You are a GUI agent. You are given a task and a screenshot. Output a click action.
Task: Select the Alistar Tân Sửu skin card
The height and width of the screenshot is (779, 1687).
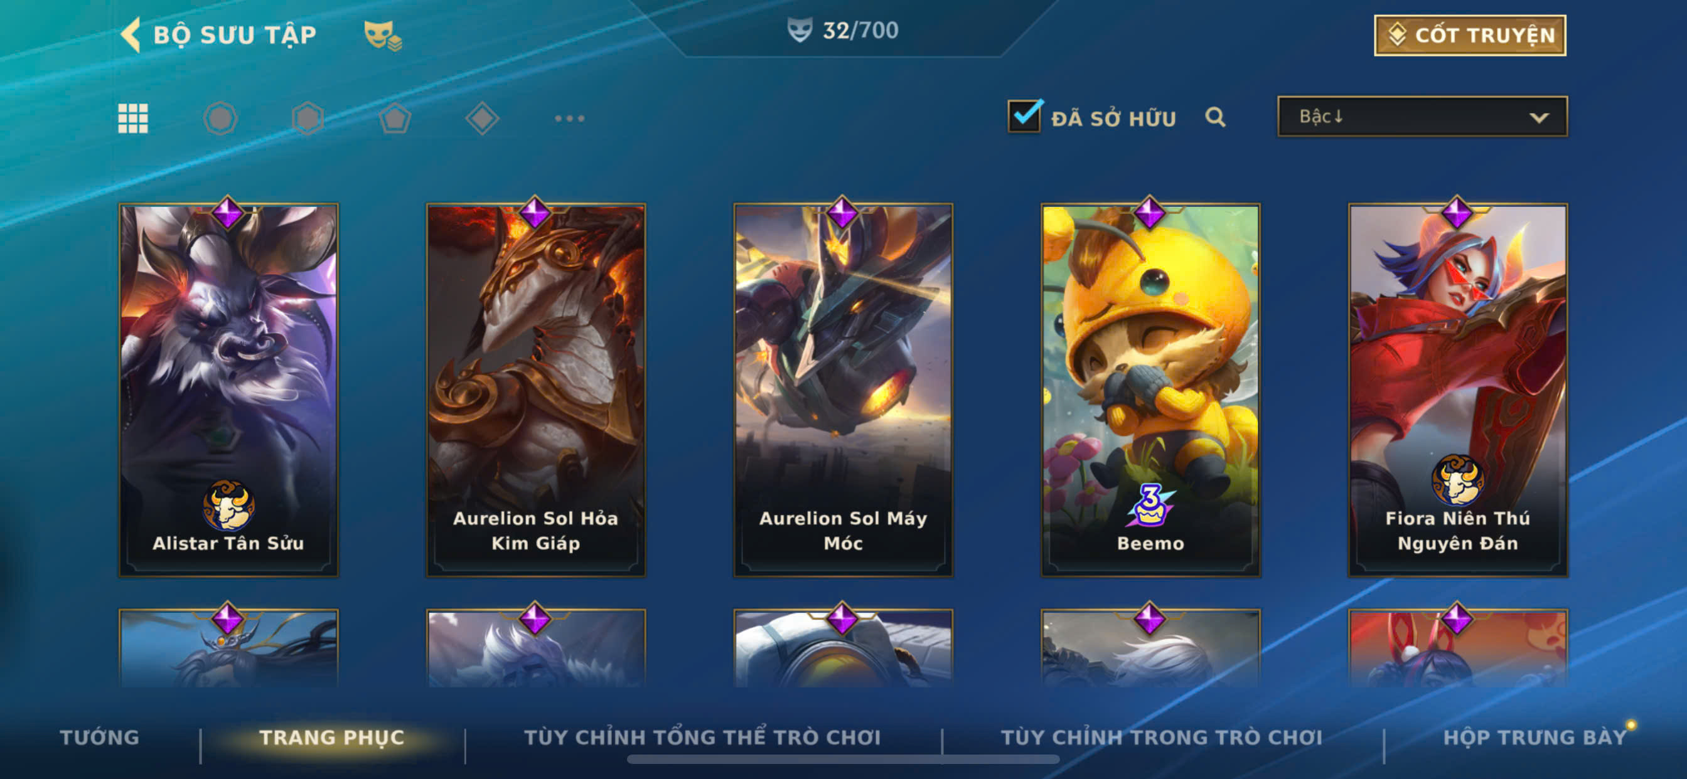[228, 389]
